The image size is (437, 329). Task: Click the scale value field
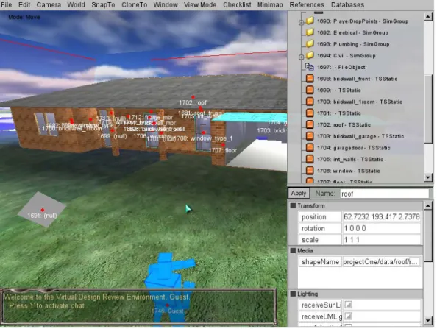382,240
